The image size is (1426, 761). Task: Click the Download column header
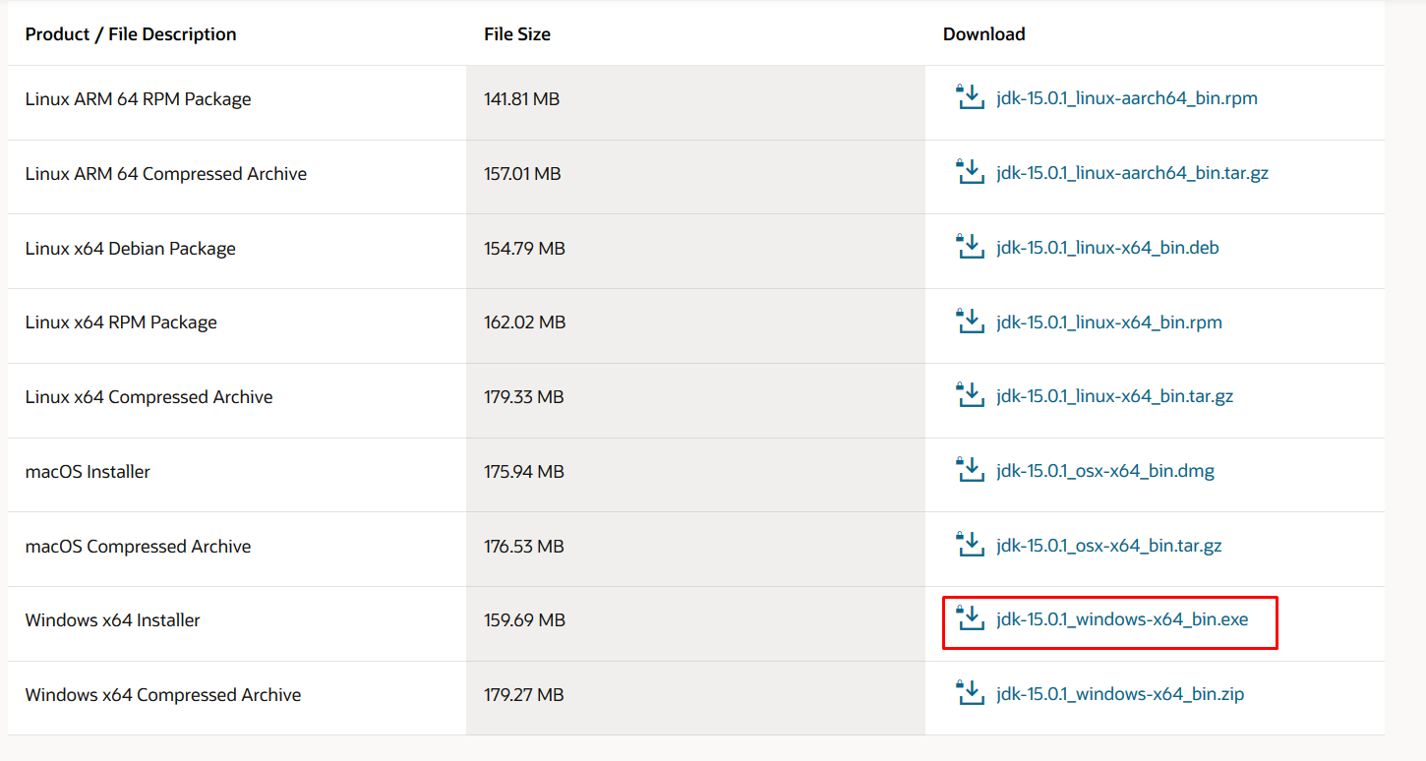click(984, 34)
